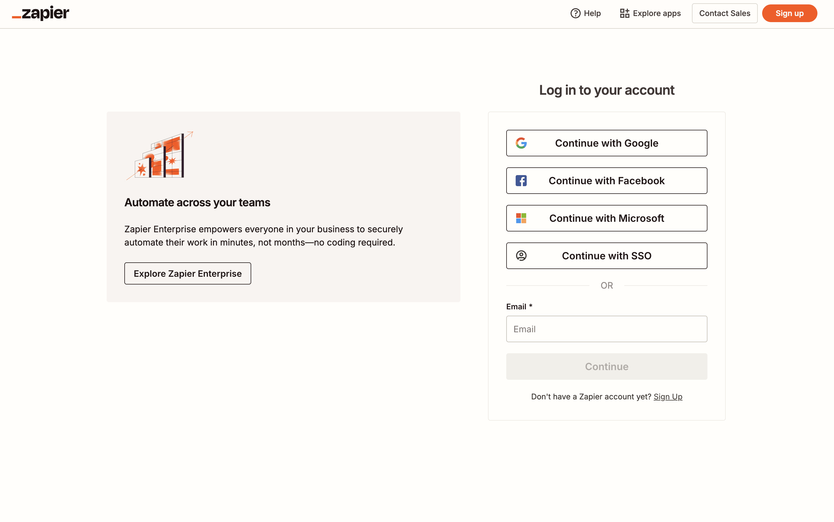This screenshot has height=522, width=834.
Task: Click the Help question mark icon
Action: [x=575, y=13]
